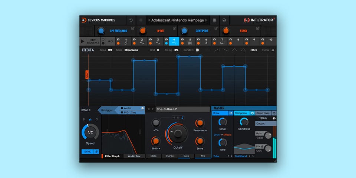Switch to the Filter Graph tab

pyautogui.click(x=112, y=156)
